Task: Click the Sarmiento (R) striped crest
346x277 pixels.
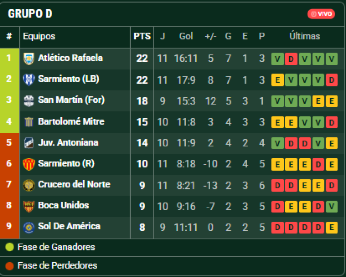Action: tap(29, 164)
